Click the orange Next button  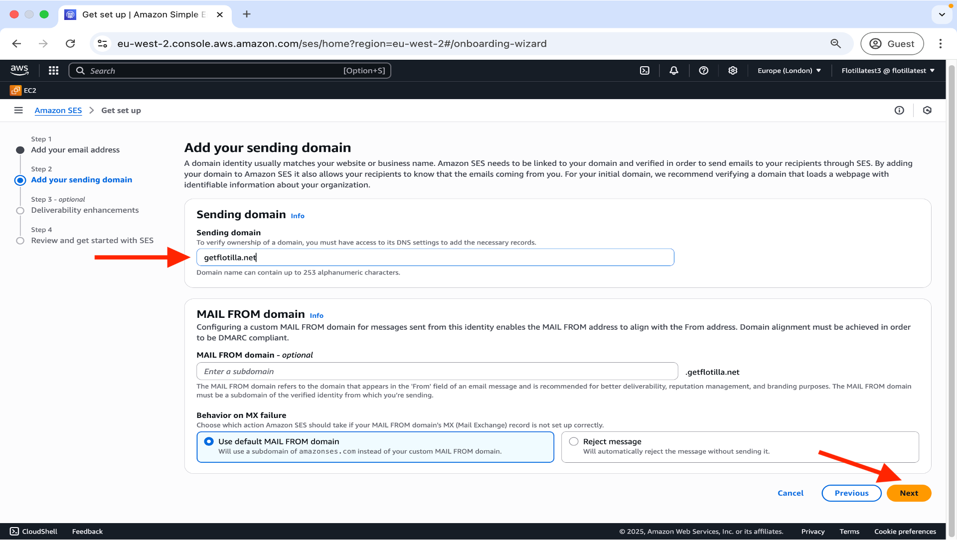(909, 493)
